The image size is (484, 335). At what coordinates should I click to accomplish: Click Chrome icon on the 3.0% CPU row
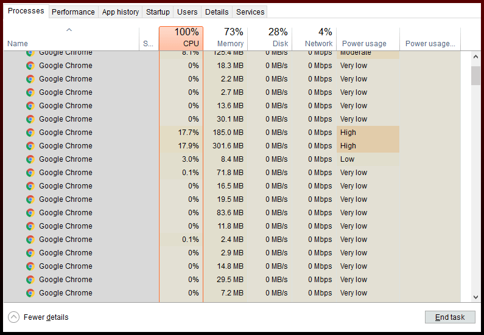pyautogui.click(x=30, y=159)
